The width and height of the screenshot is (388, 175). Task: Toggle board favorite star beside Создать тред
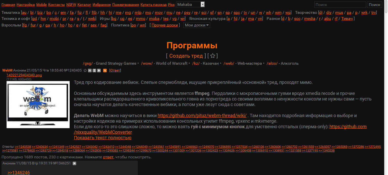(x=213, y=56)
